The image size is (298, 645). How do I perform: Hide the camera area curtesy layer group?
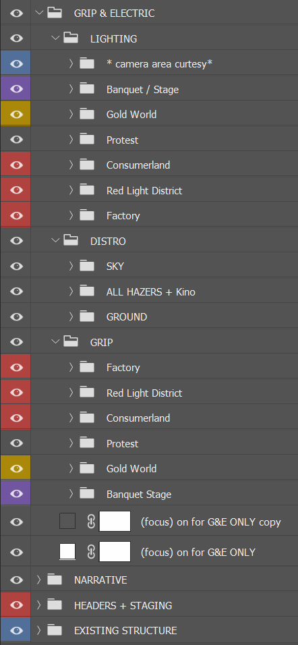tap(16, 64)
